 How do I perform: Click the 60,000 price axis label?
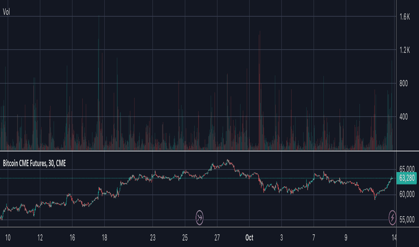[407, 194]
